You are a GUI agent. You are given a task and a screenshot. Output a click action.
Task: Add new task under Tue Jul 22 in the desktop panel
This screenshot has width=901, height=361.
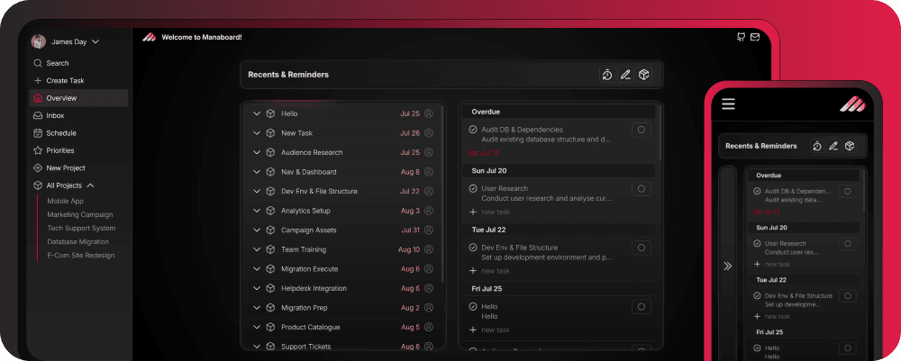click(489, 271)
